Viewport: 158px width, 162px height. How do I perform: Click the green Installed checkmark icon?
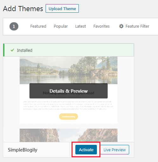[x=12, y=50]
